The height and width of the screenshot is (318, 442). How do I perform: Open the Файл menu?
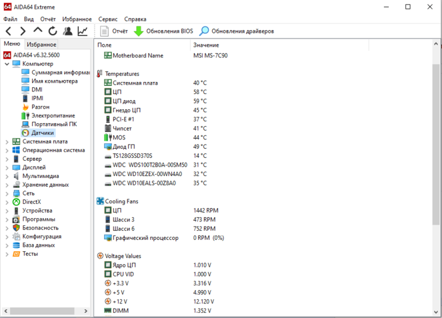10,19
